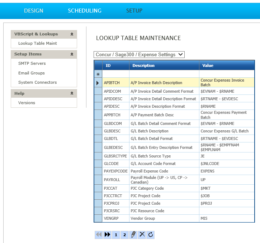260x243 pixels.
Task: Switch to the DESIGN tab
Action: point(33,11)
